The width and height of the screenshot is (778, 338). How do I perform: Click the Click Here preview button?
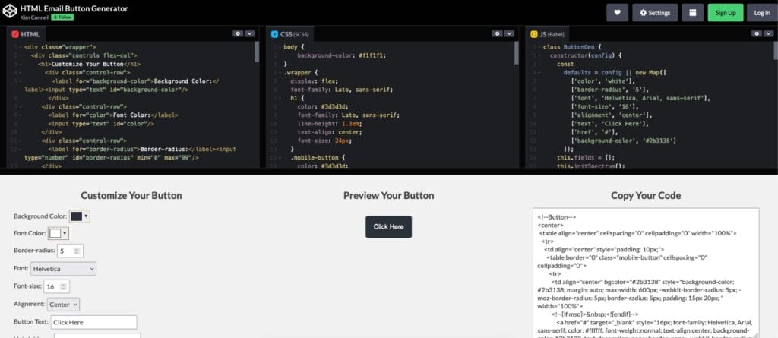point(388,227)
